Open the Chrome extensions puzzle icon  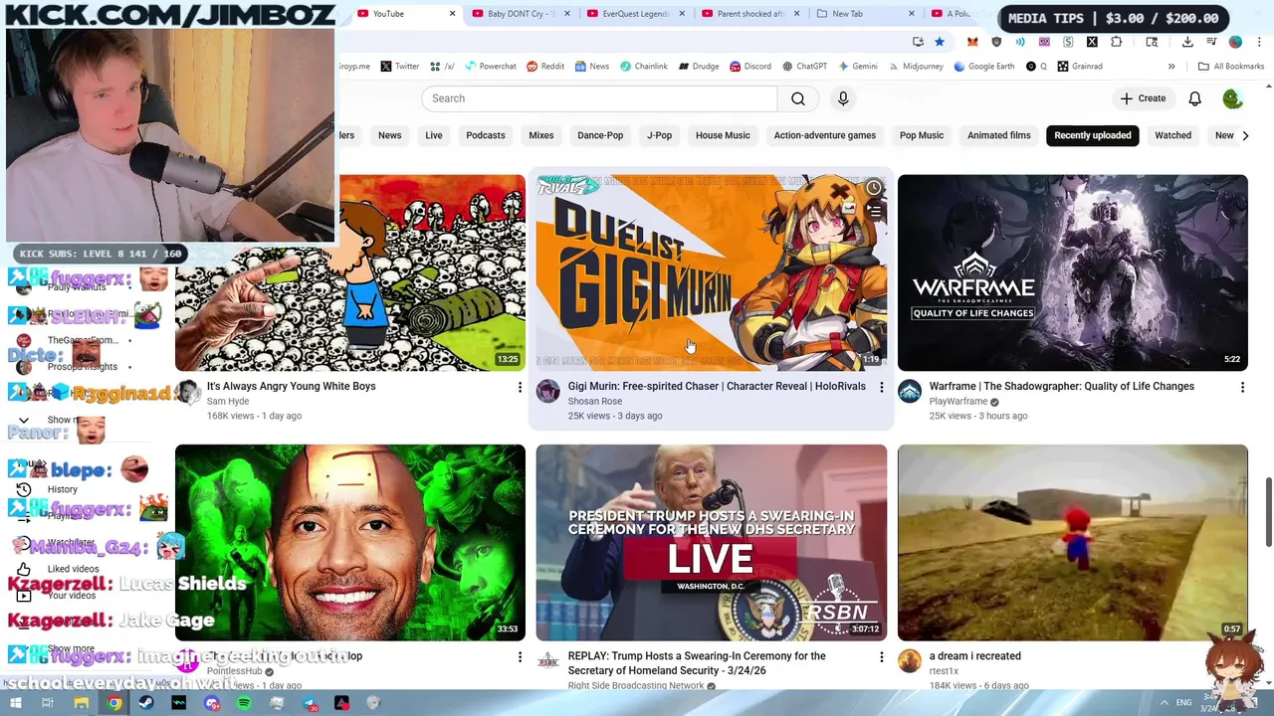point(1116,42)
